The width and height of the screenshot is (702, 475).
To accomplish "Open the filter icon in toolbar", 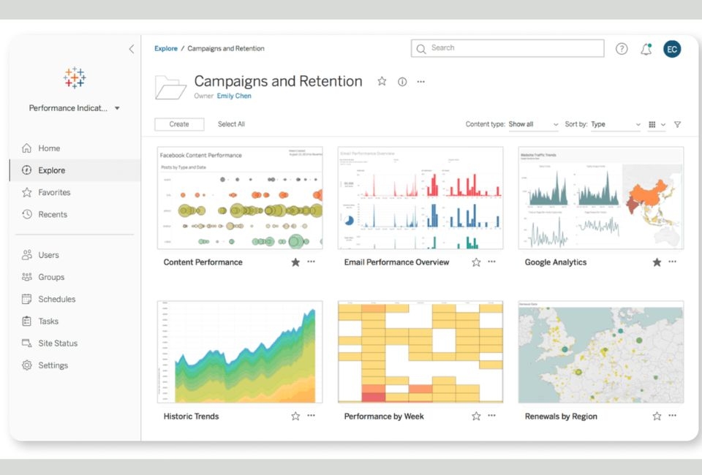I will 677,124.
